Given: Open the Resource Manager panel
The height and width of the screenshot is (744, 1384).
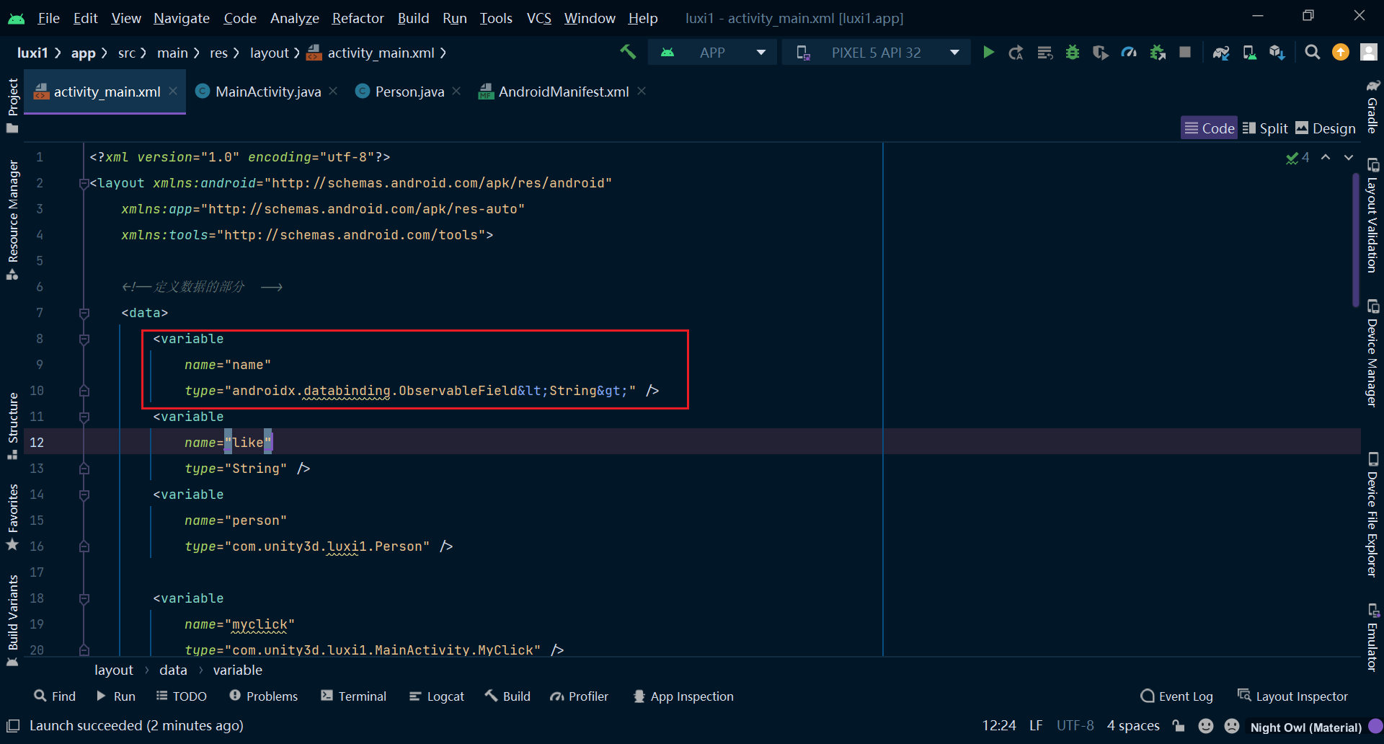Looking at the screenshot, I should point(12,220).
